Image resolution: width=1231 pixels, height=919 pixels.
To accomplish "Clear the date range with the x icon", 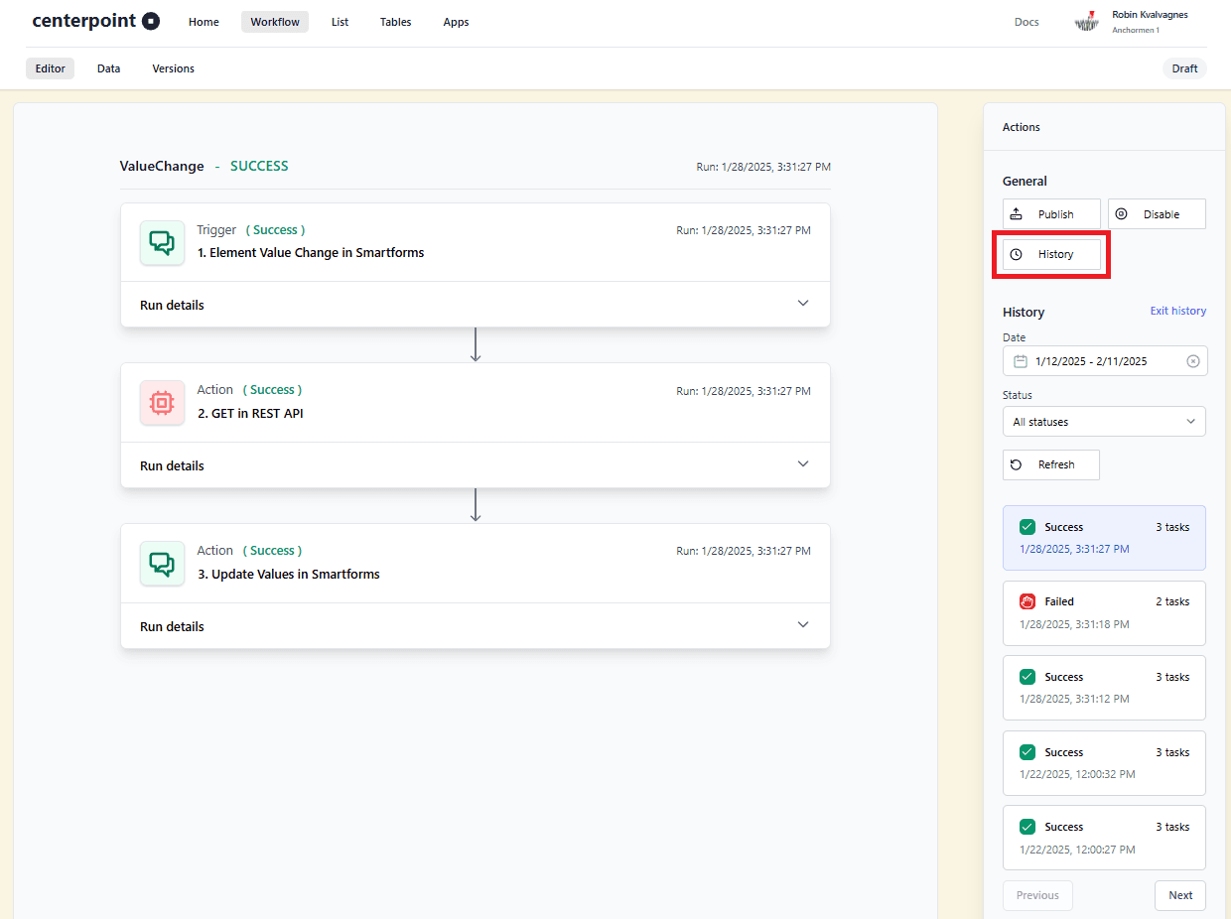I will [x=1193, y=360].
